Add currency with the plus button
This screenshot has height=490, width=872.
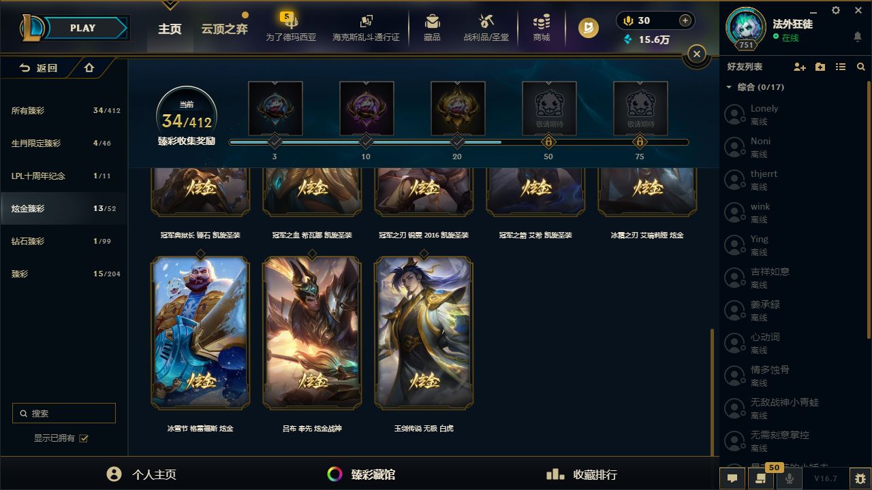coord(685,20)
